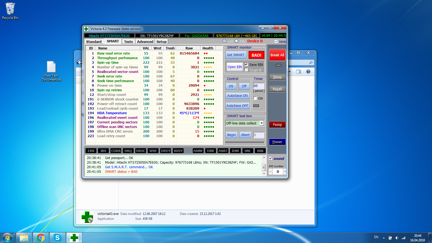Image resolution: width=432 pixels, height=243 pixels.
Task: Select the HDA Temperature row
Action: (154, 113)
